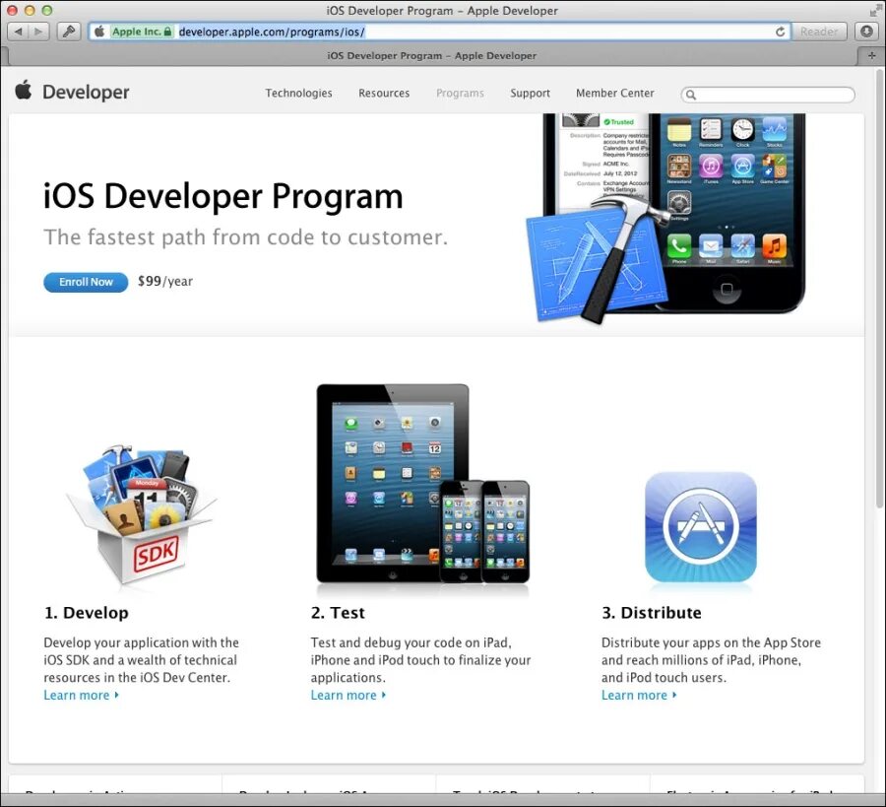The width and height of the screenshot is (886, 807).
Task: Click the App Store icon under Distribute
Action: click(701, 527)
